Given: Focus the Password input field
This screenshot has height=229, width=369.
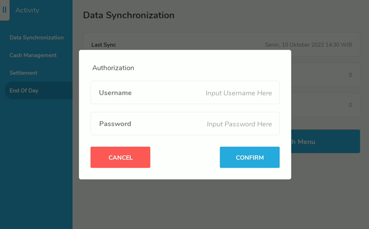Looking at the screenshot, I should 185,124.
